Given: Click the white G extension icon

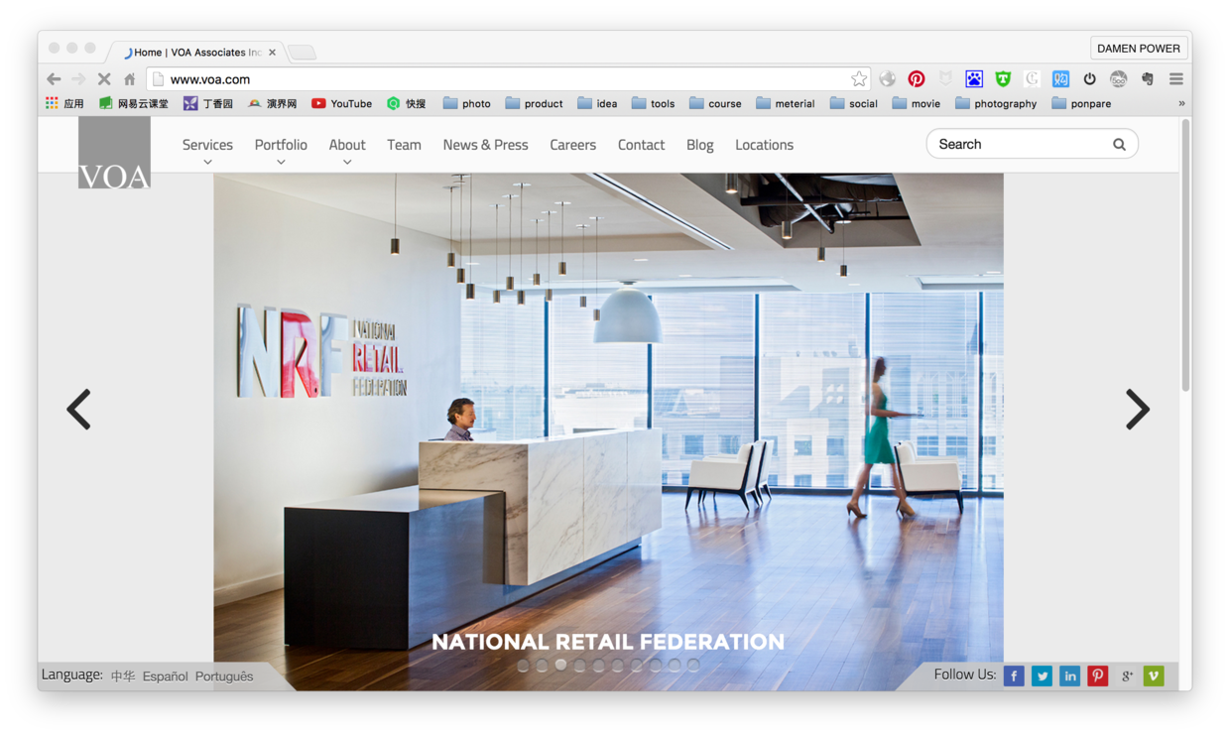Looking at the screenshot, I should tap(1032, 79).
